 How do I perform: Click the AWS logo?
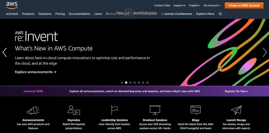tap(12, 5)
